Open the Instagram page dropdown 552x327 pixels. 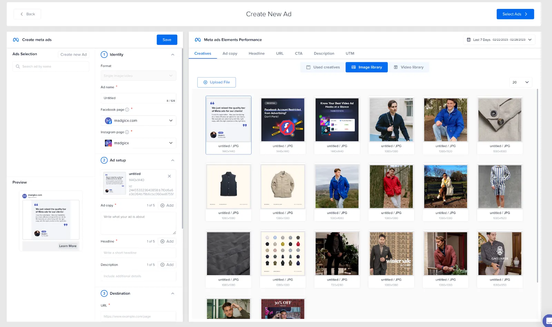pyautogui.click(x=138, y=143)
